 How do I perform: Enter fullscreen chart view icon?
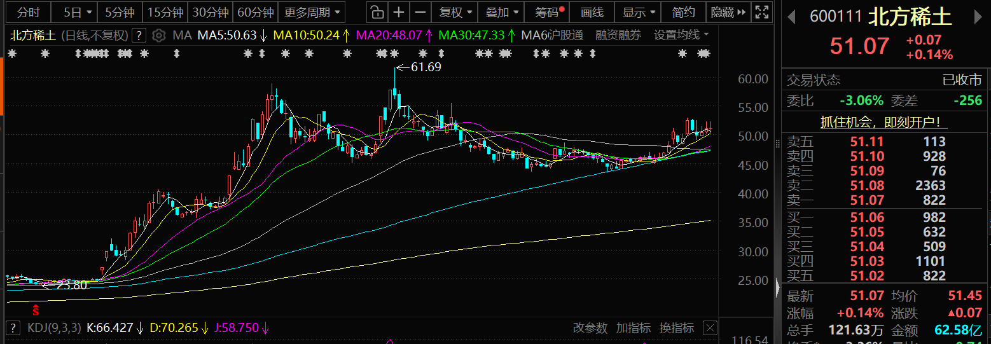[x=761, y=12]
